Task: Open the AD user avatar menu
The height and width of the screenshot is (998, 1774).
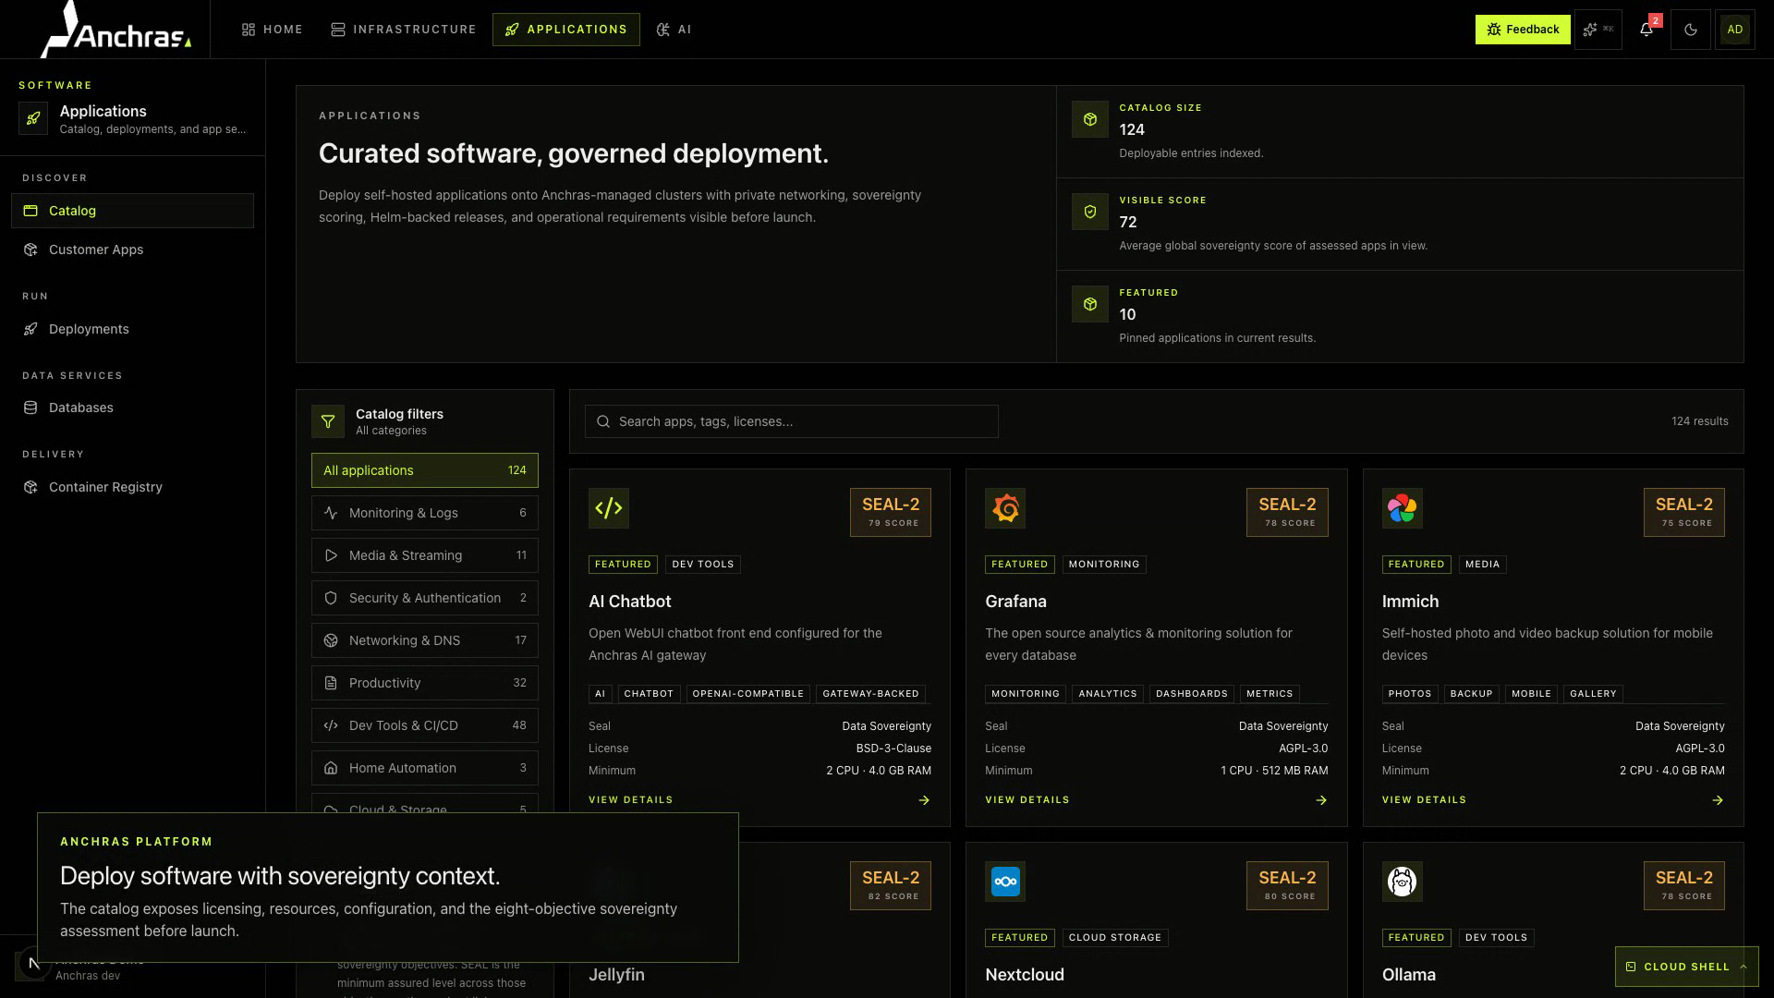Action: point(1734,30)
